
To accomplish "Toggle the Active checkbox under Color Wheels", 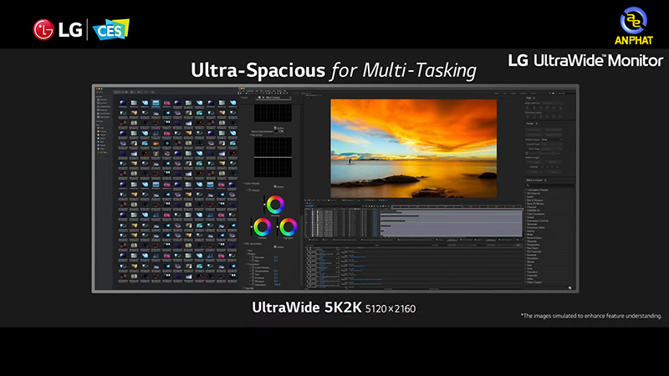I will tap(275, 186).
